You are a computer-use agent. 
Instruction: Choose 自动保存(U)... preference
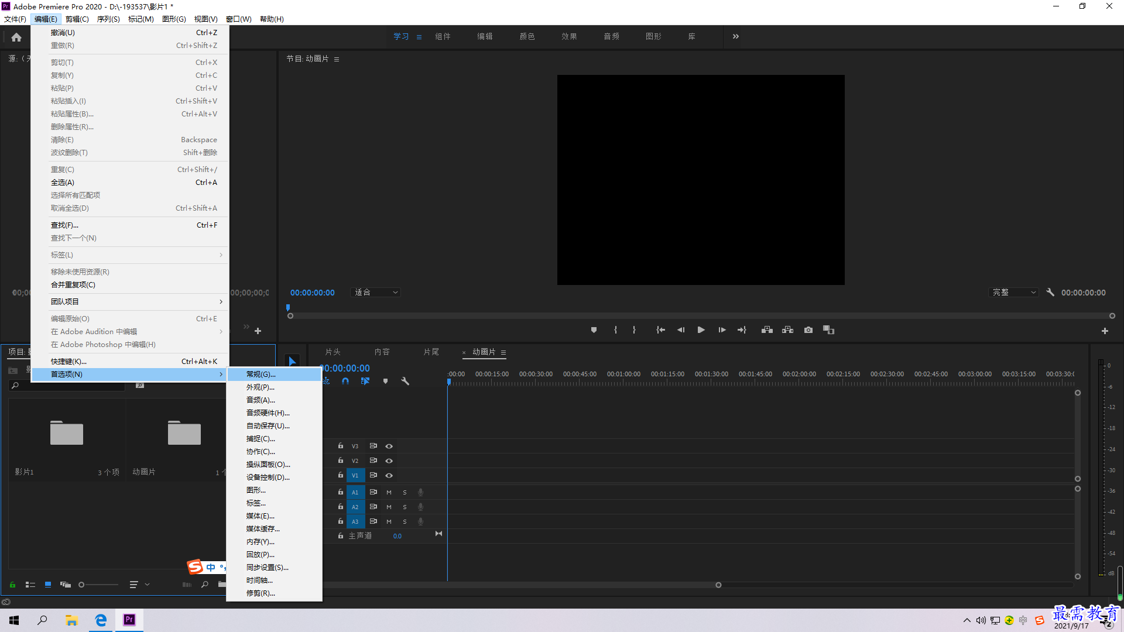tap(274, 425)
